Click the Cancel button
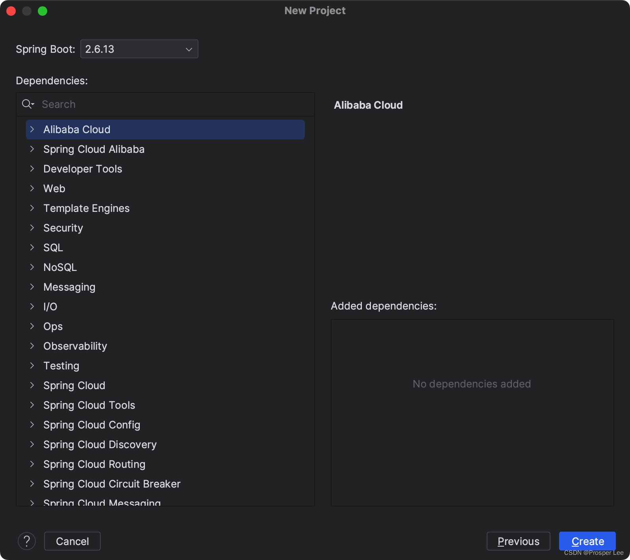630x560 pixels. pos(72,541)
